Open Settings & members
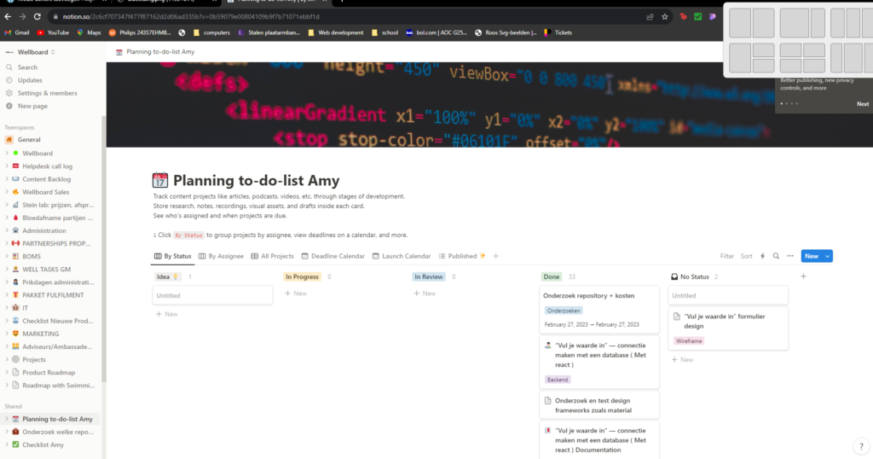 pos(48,93)
